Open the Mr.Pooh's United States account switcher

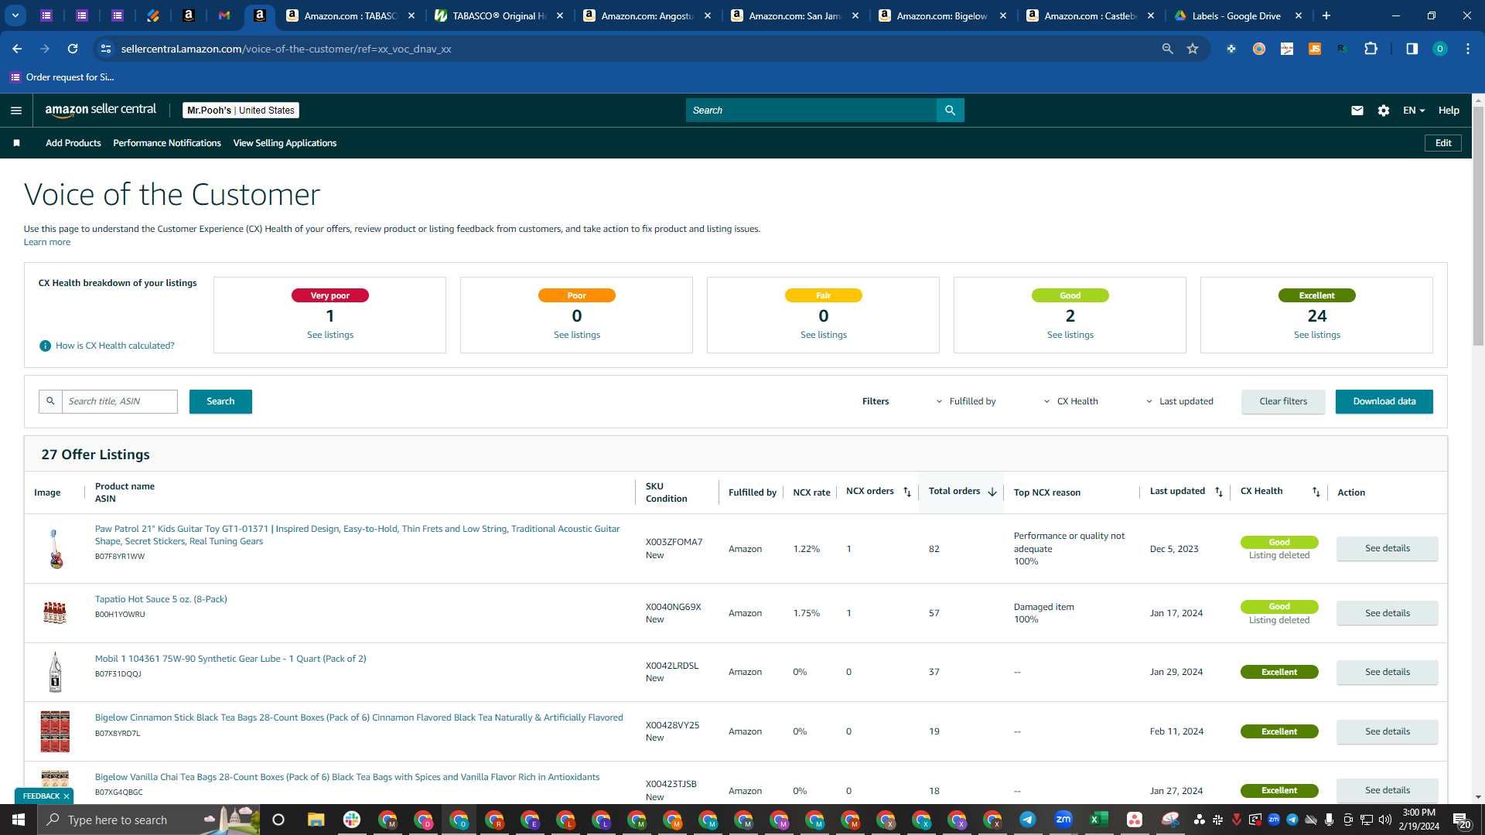[x=241, y=111]
